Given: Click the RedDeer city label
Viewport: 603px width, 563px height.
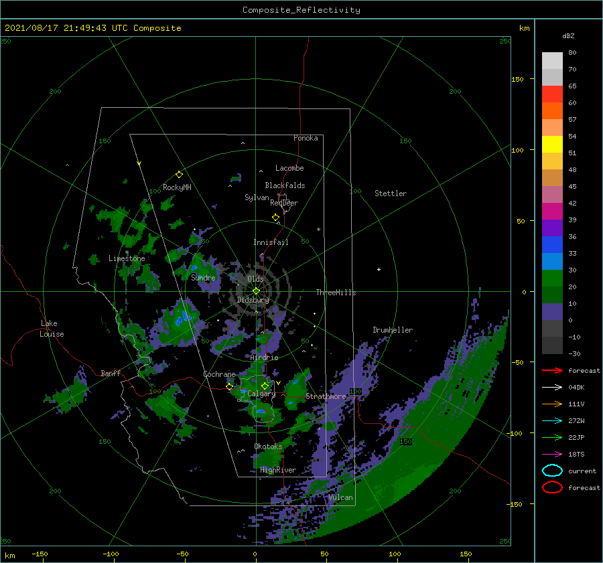Looking at the screenshot, I should tap(284, 203).
